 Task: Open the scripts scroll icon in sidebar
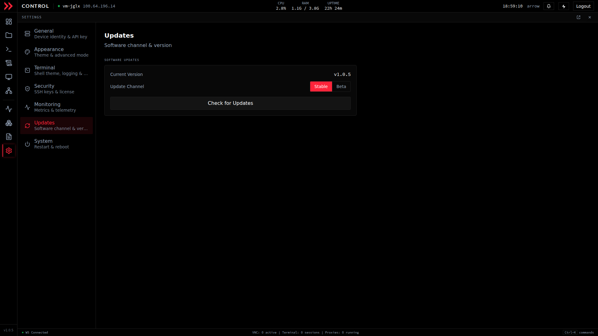coord(9,63)
